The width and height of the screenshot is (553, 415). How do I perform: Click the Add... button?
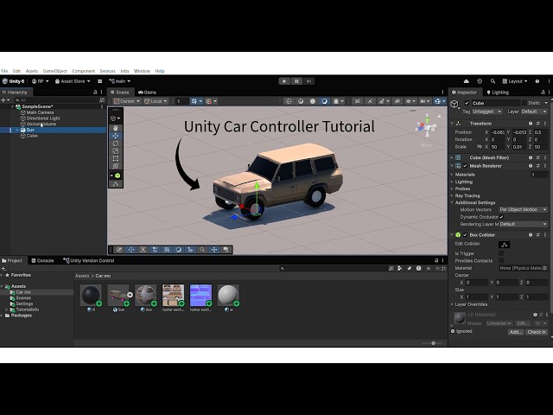click(x=516, y=332)
